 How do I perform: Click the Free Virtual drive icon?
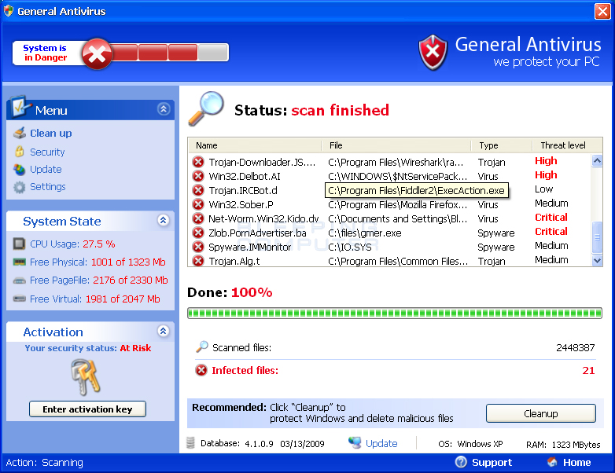pyautogui.click(x=19, y=299)
